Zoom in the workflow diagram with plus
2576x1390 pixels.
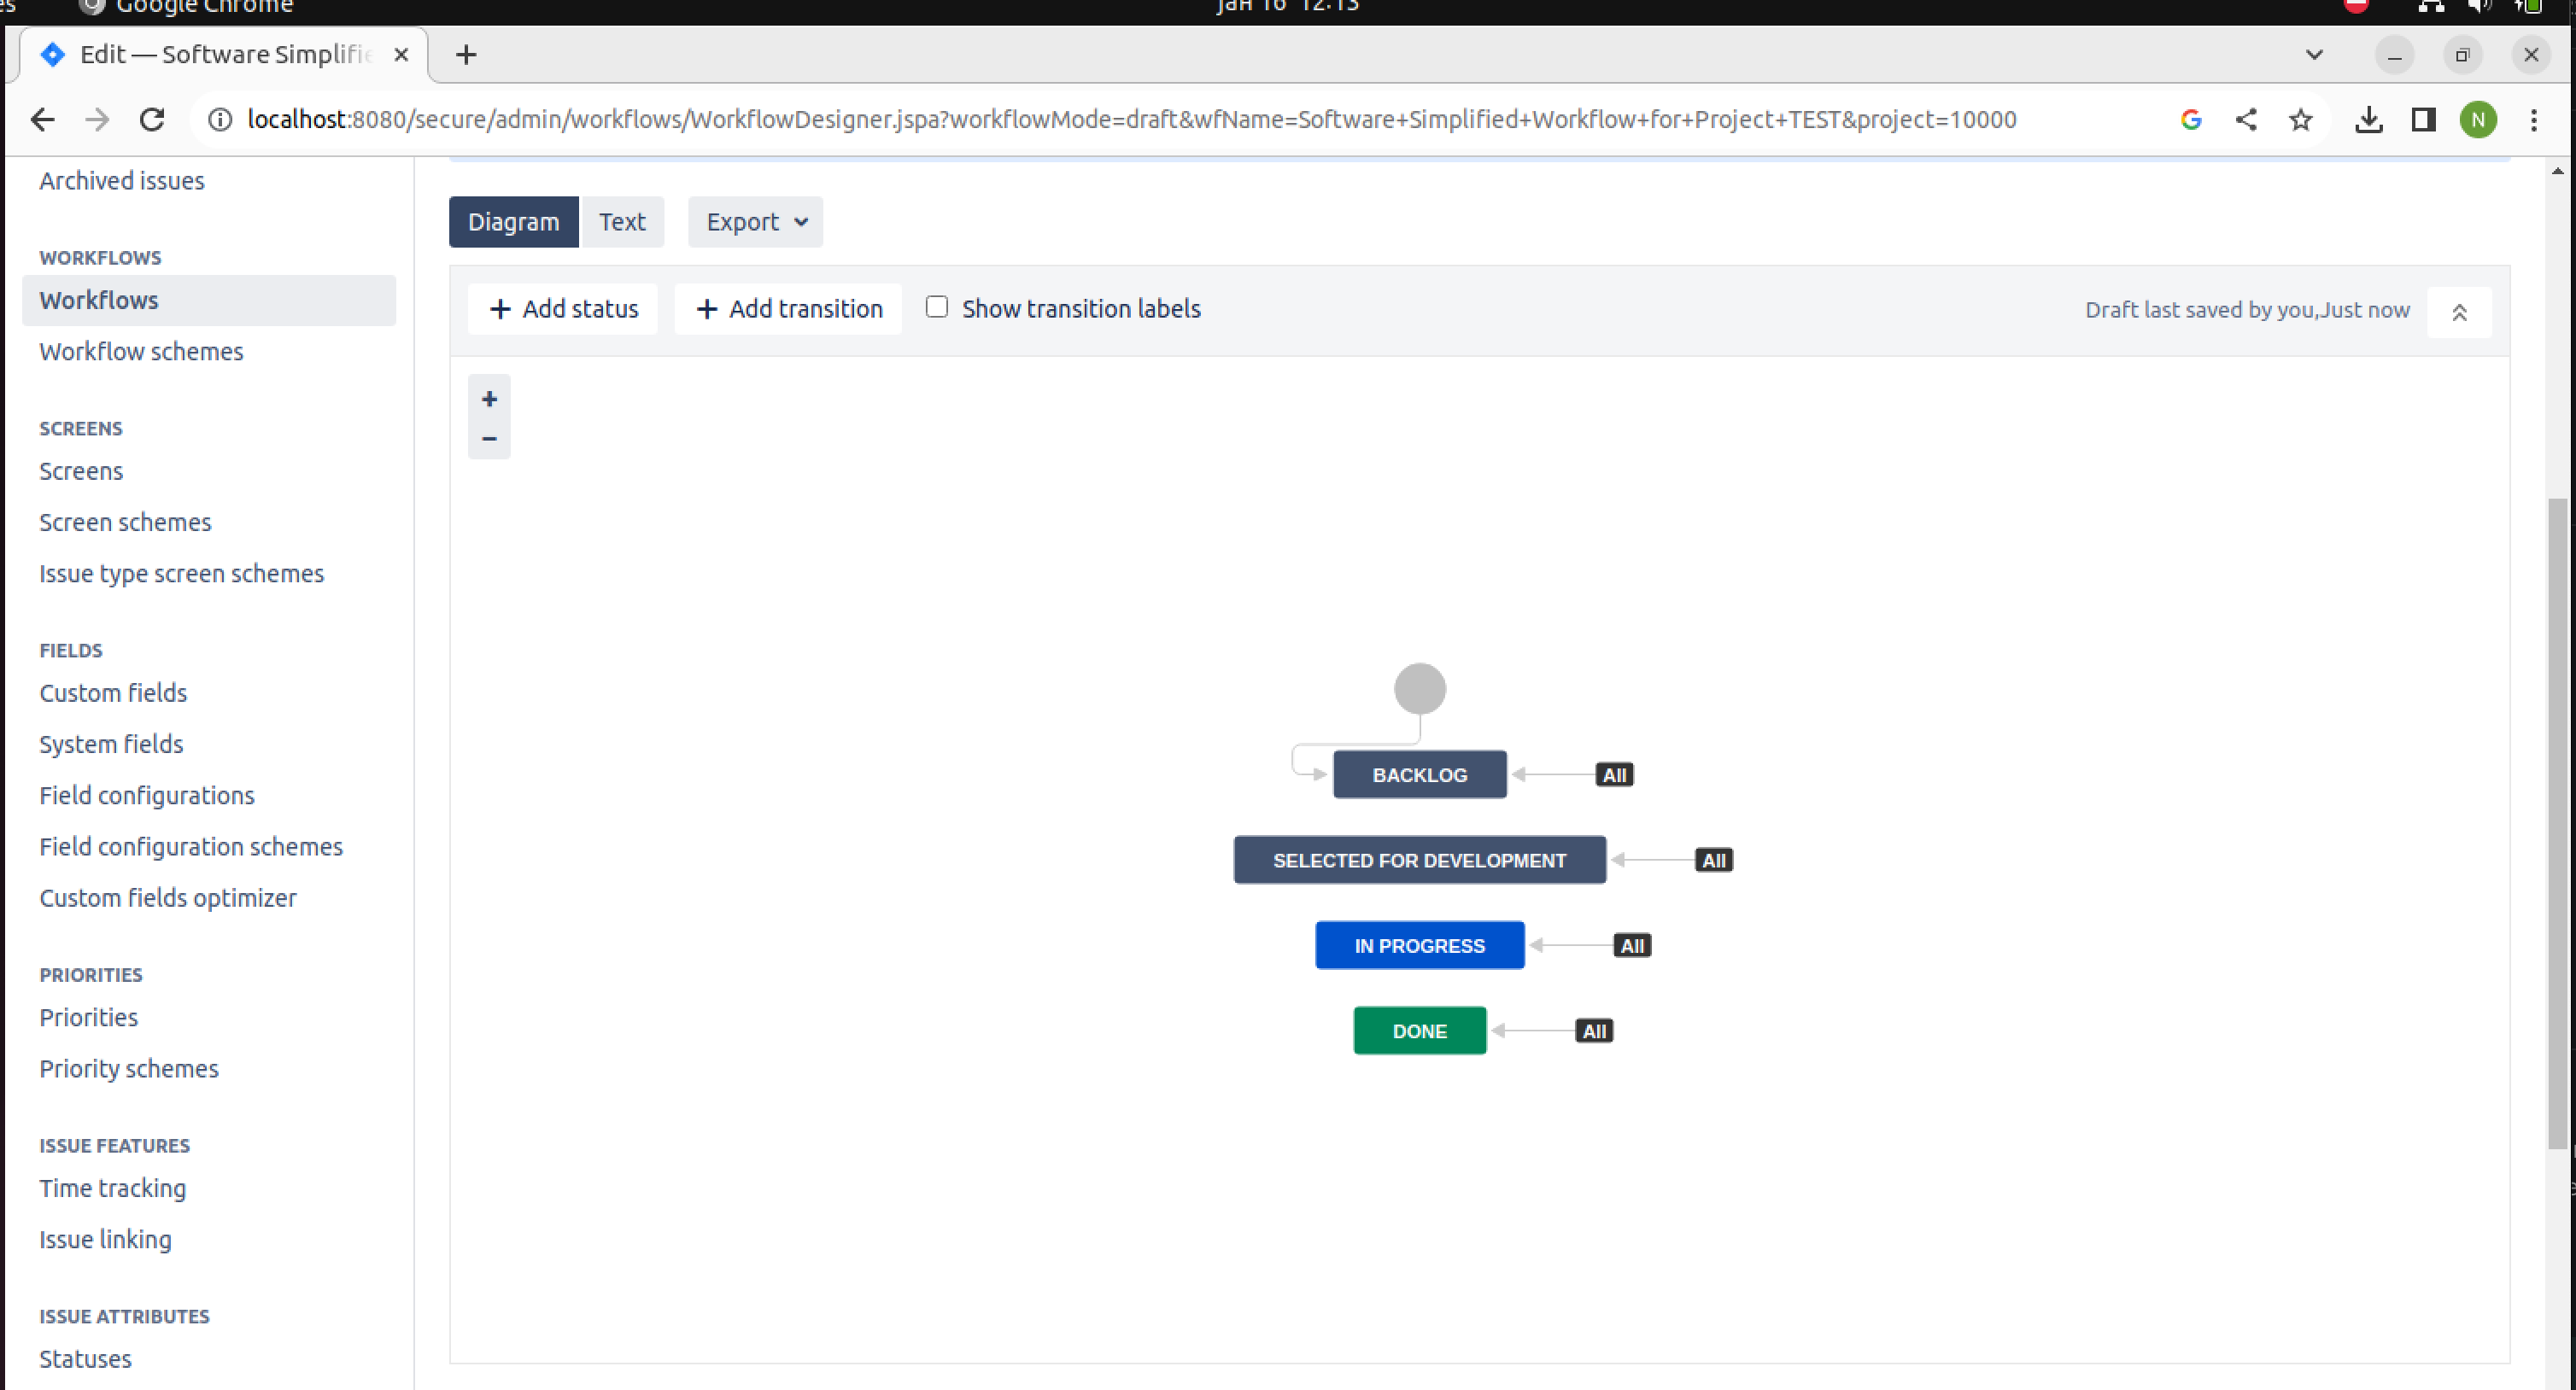pos(489,399)
